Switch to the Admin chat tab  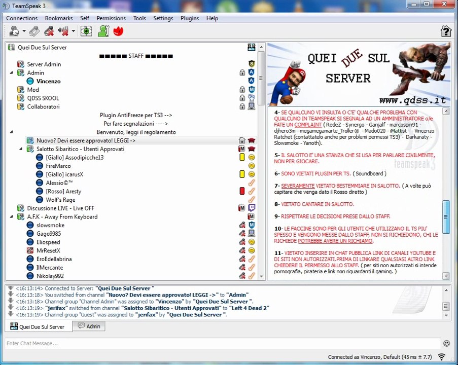pyautogui.click(x=89, y=326)
